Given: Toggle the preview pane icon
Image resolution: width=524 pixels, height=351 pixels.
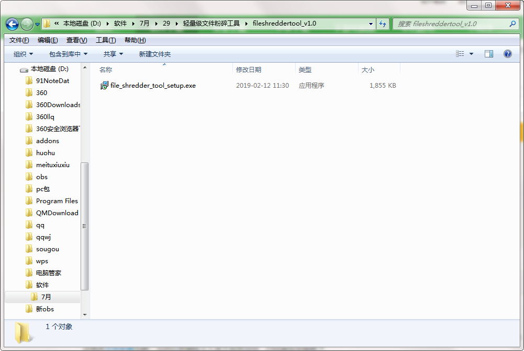Looking at the screenshot, I should pyautogui.click(x=489, y=54).
